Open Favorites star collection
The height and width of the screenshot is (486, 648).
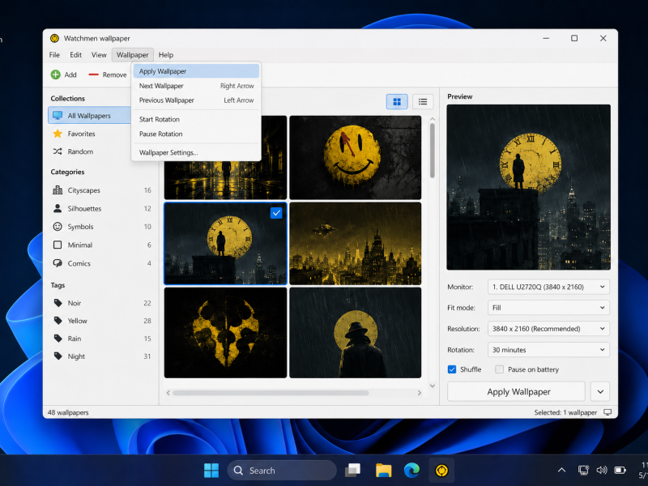[58, 134]
